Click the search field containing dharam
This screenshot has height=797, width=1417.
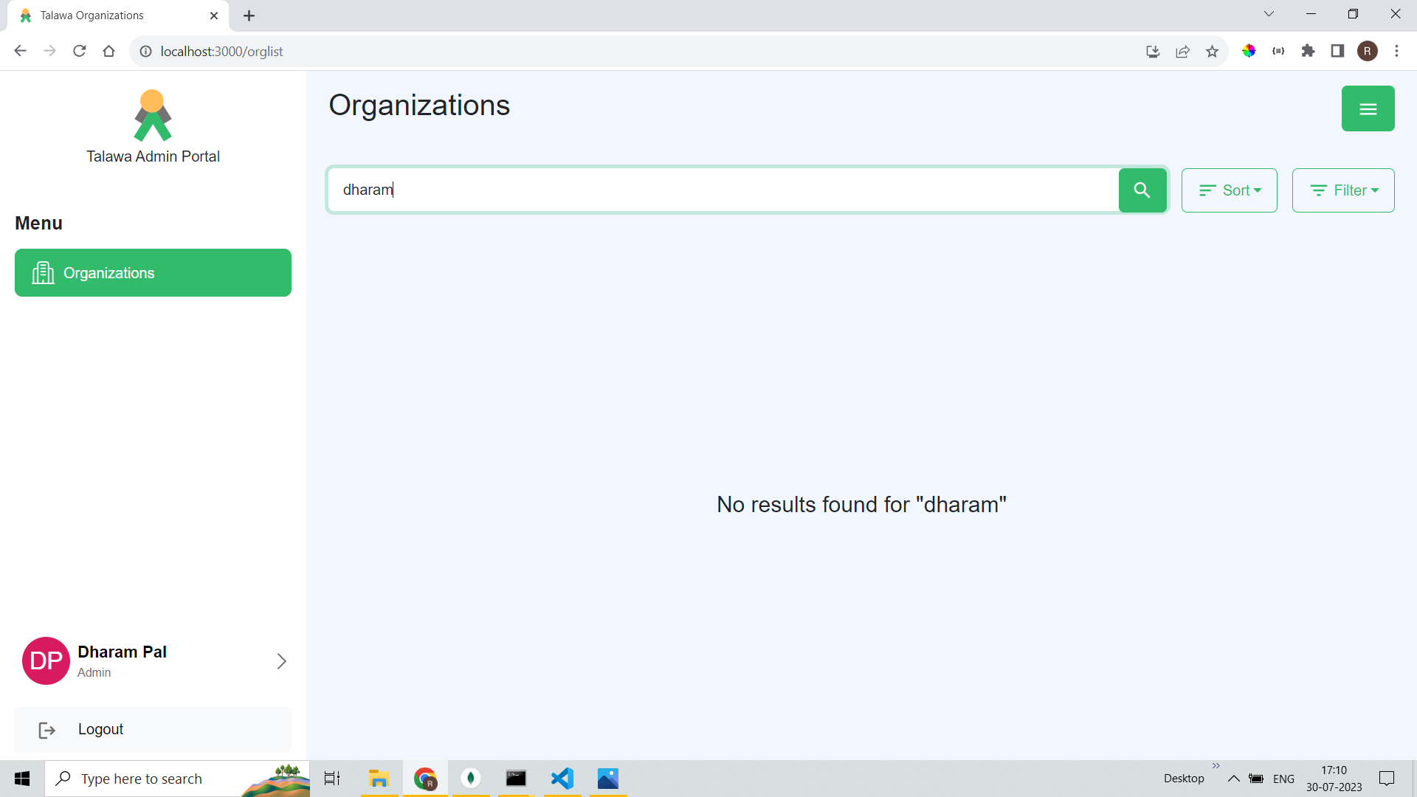[723, 190]
